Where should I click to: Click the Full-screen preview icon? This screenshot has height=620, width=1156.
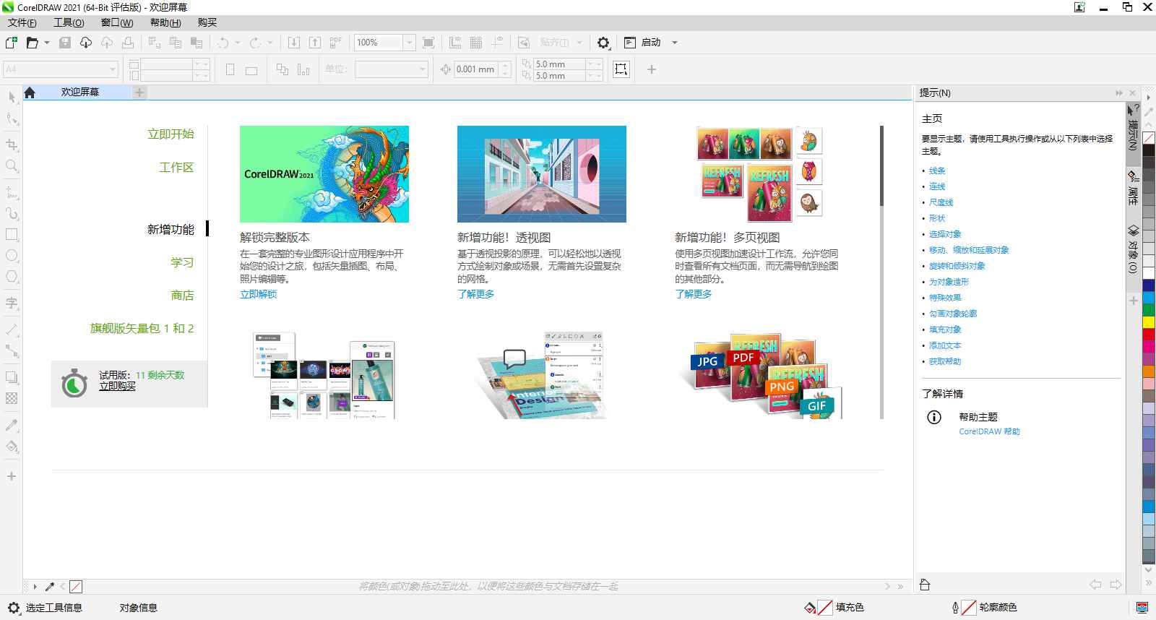click(x=428, y=43)
